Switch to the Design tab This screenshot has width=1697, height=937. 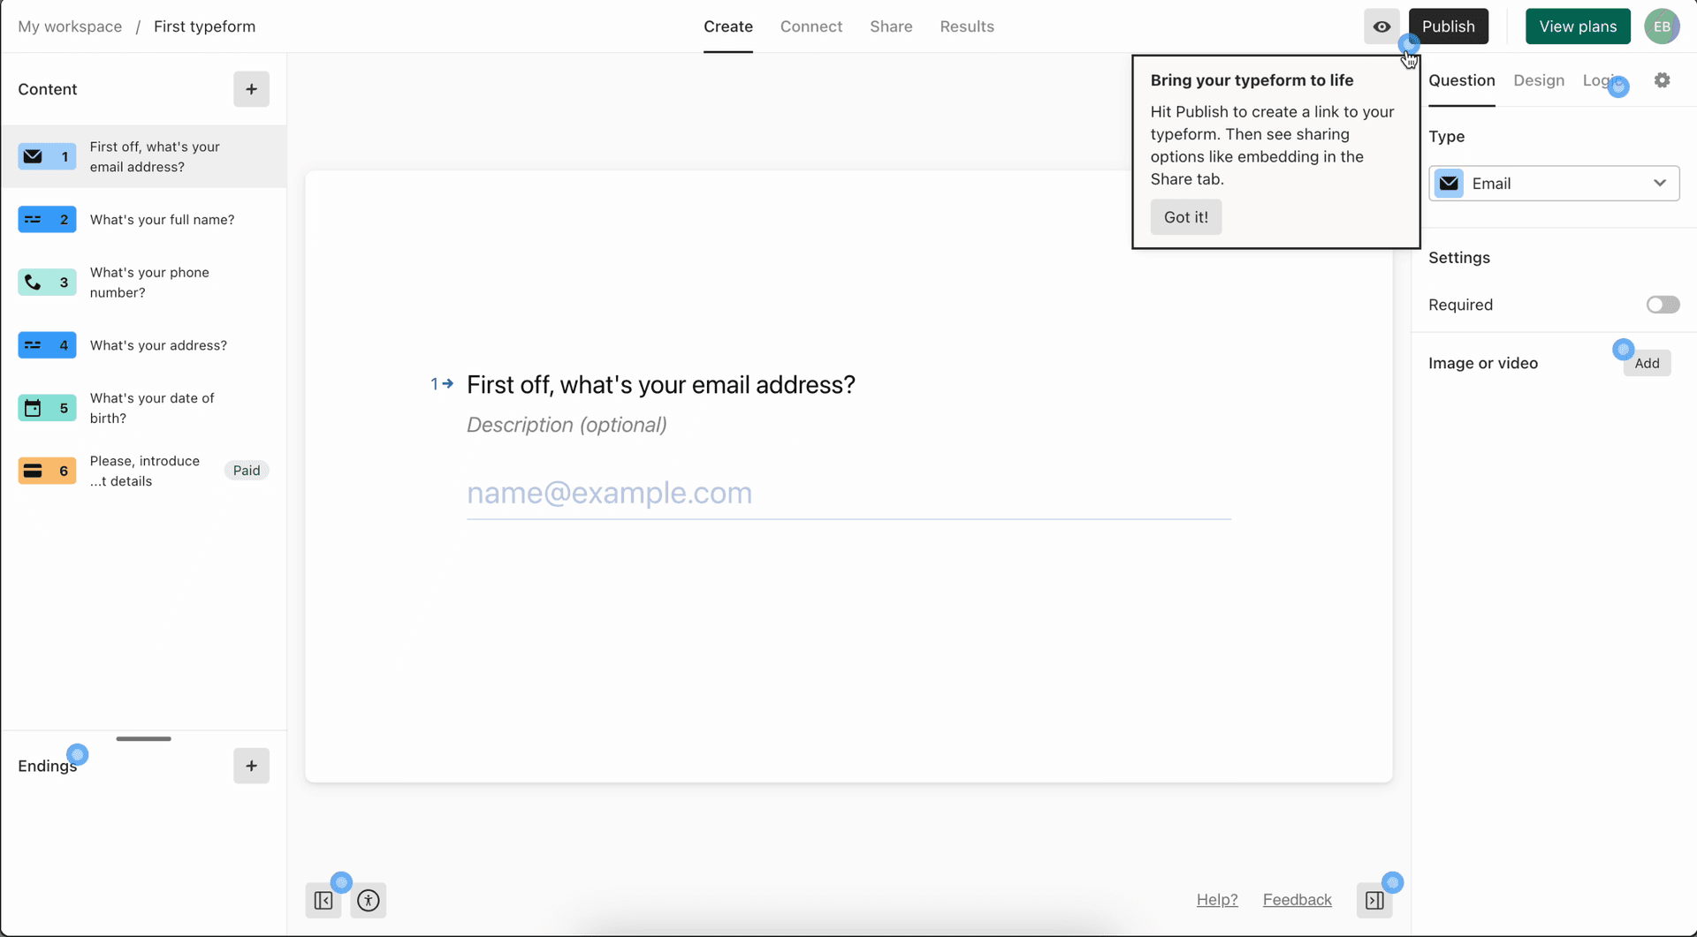1539,80
